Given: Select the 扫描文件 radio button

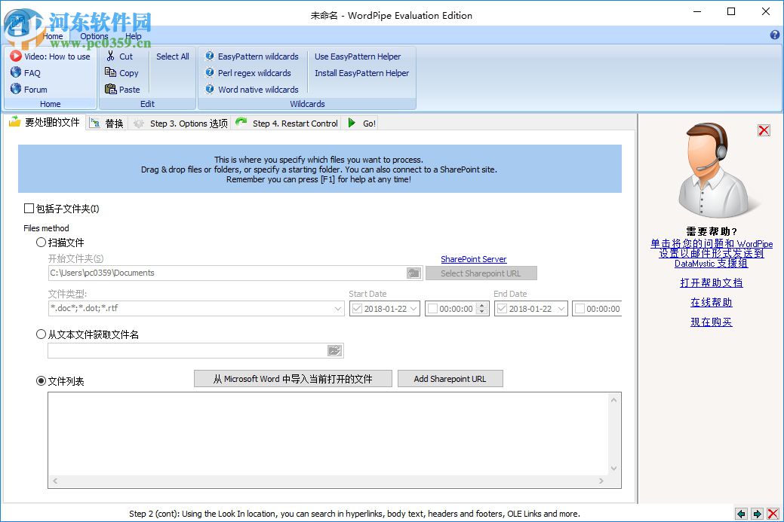Looking at the screenshot, I should tap(41, 242).
